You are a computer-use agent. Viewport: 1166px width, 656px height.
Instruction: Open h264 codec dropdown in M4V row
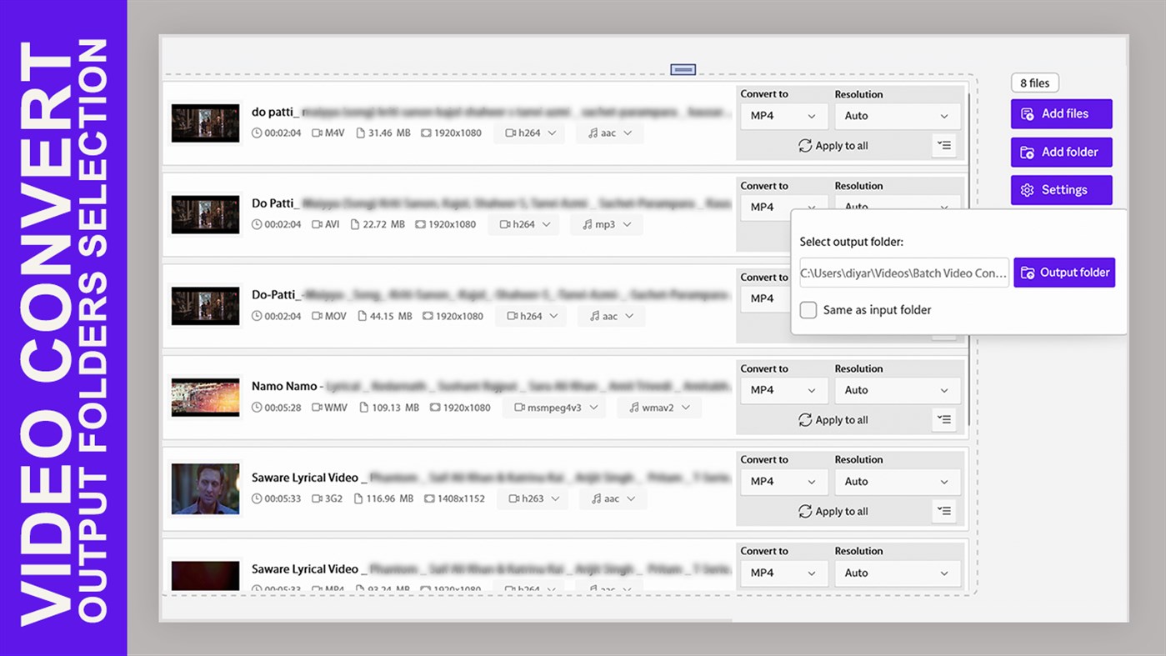pyautogui.click(x=529, y=133)
